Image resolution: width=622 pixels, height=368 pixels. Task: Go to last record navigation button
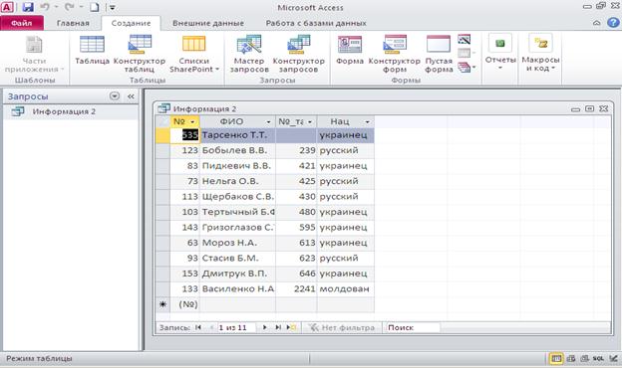[278, 327]
